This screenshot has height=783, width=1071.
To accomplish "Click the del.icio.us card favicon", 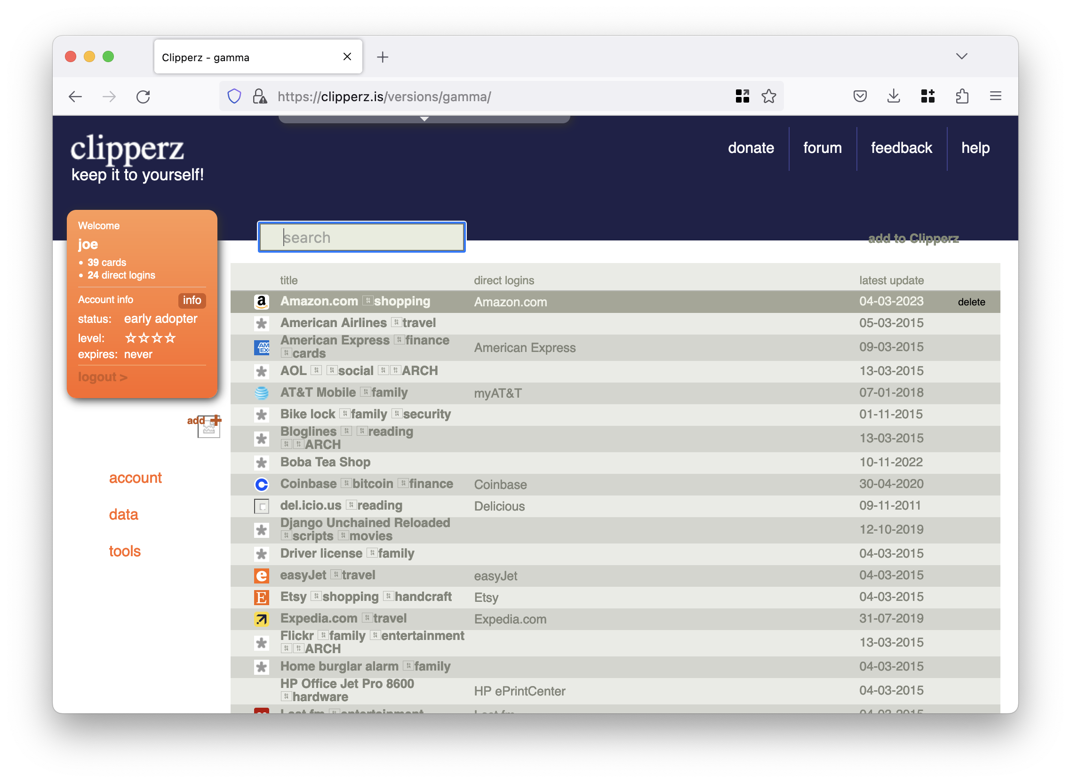I will pos(262,506).
